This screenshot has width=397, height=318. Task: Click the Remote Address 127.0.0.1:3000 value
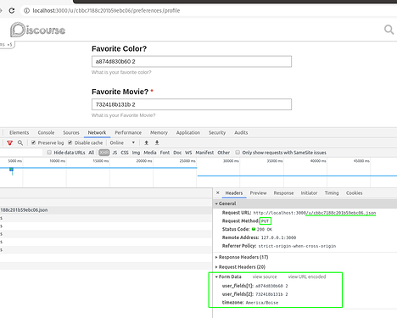coord(278,237)
